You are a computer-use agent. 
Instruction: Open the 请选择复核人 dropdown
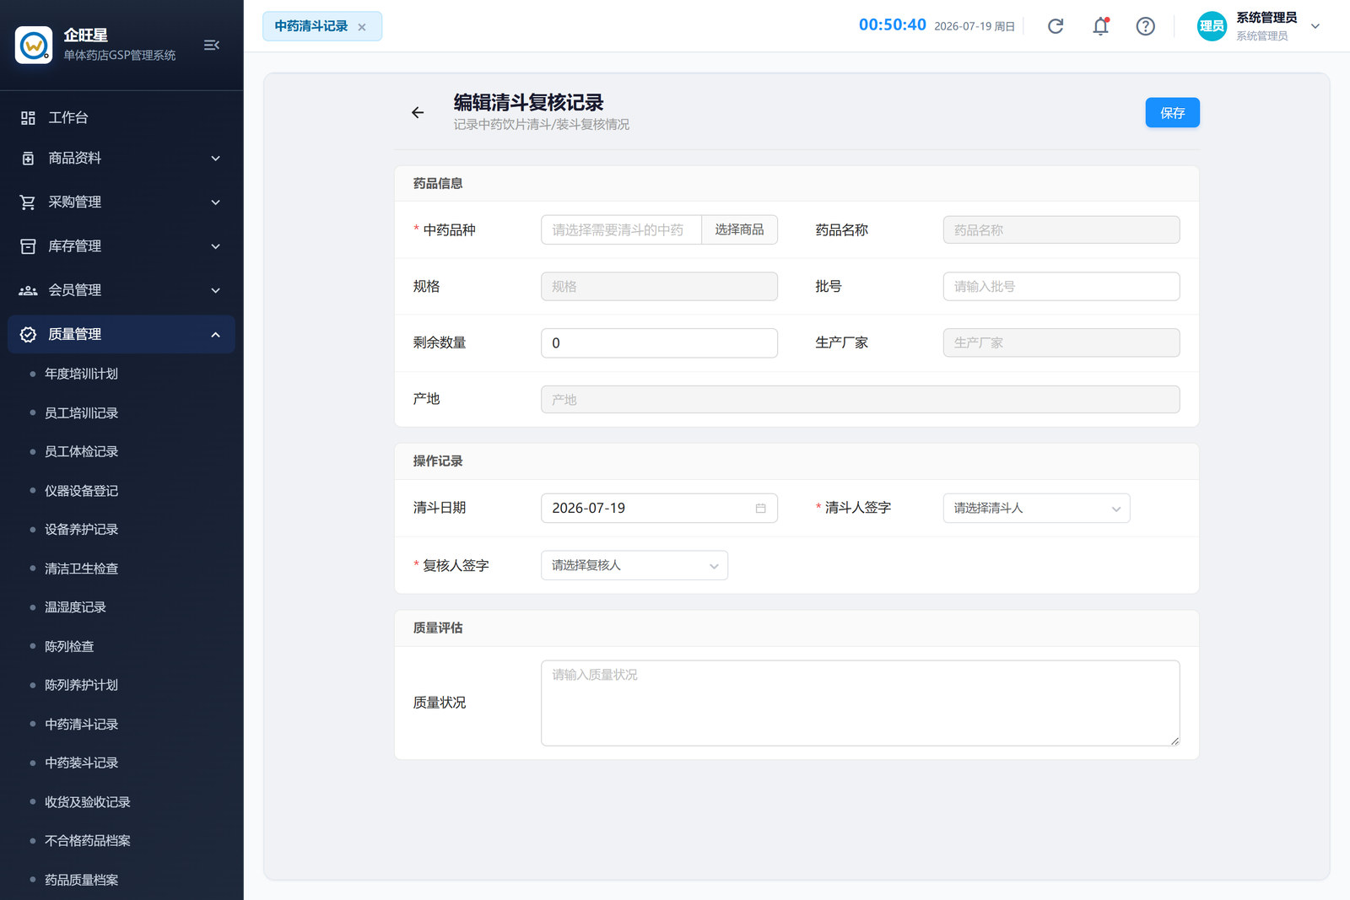[634, 566]
